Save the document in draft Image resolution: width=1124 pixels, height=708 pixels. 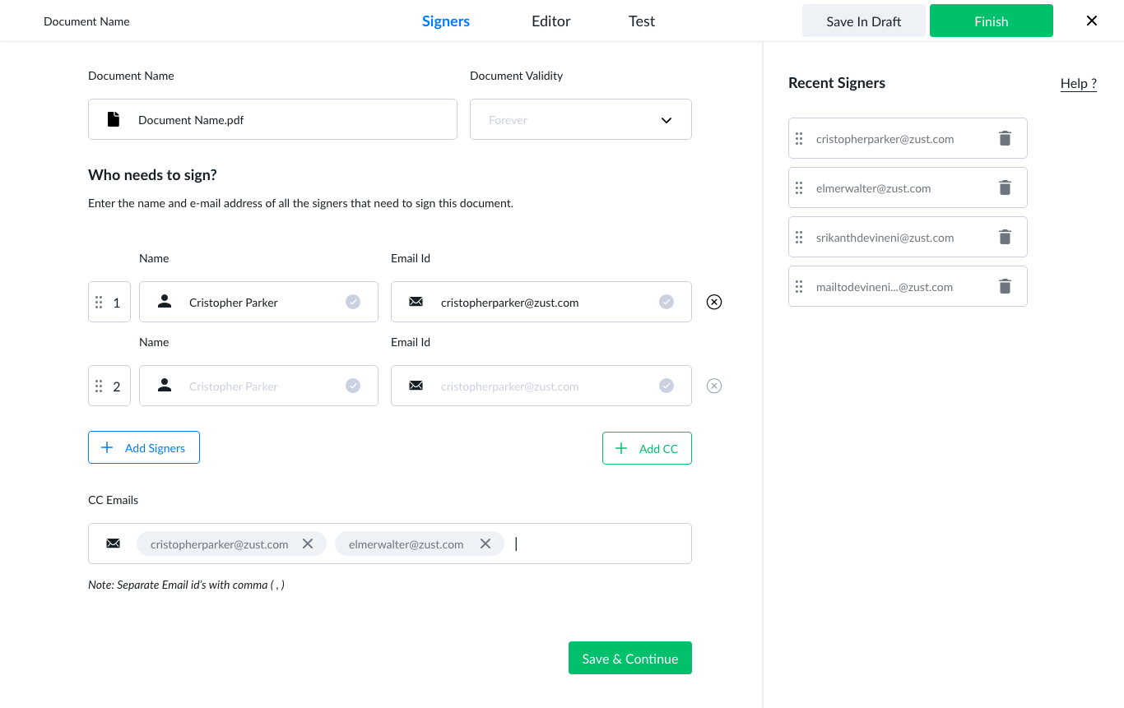tap(863, 21)
